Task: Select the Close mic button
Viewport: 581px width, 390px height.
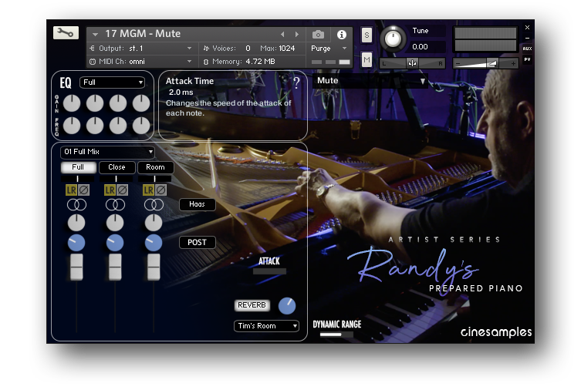Action: pyautogui.click(x=117, y=167)
